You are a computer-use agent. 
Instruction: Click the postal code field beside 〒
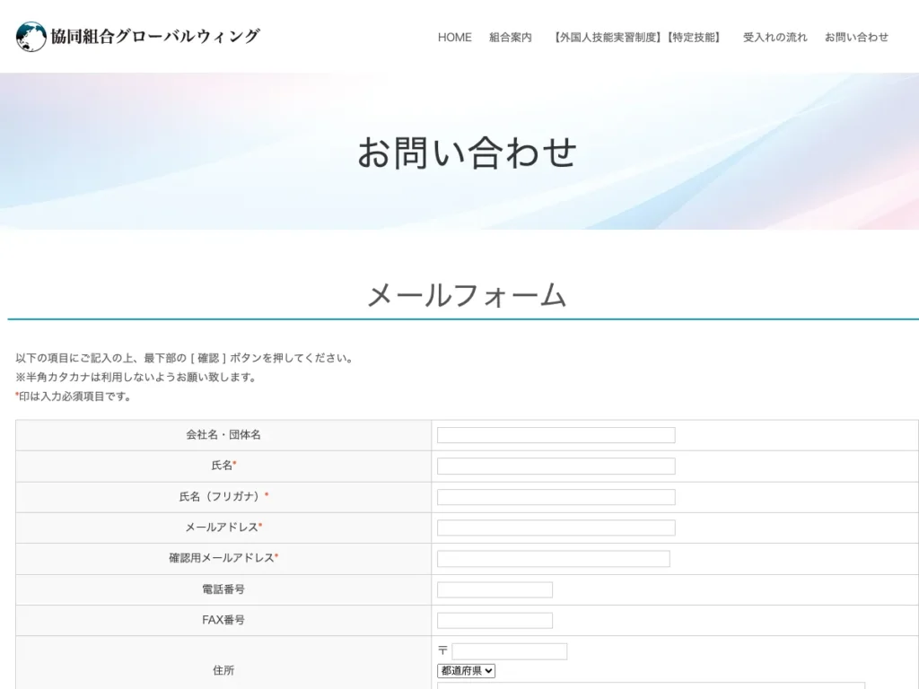510,651
